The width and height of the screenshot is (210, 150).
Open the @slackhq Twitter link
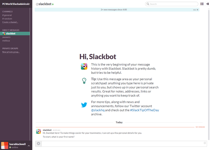tap(98, 110)
